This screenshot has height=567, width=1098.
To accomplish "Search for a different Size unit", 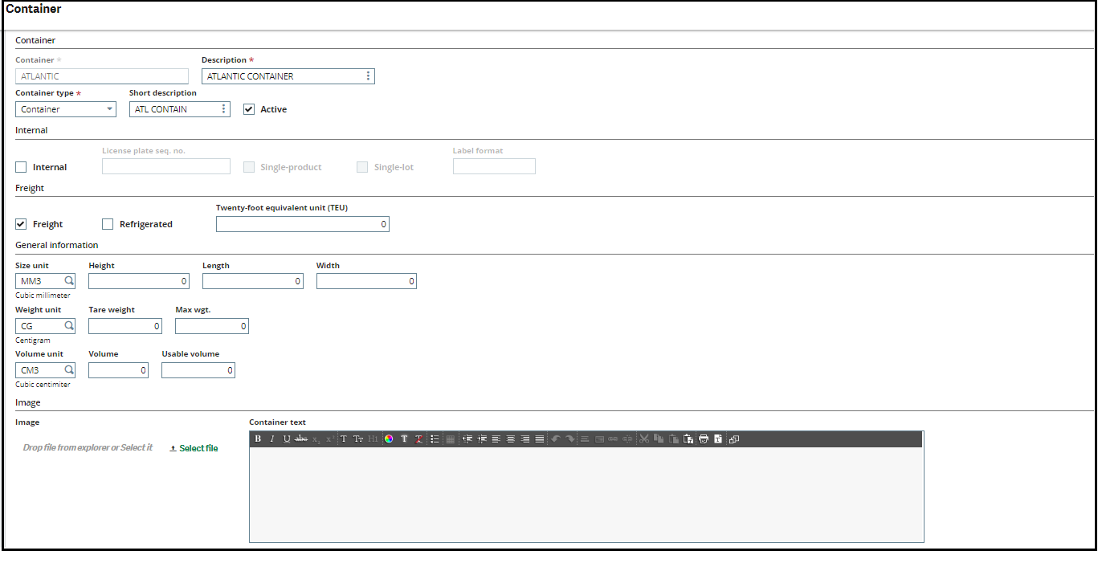I will 68,280.
